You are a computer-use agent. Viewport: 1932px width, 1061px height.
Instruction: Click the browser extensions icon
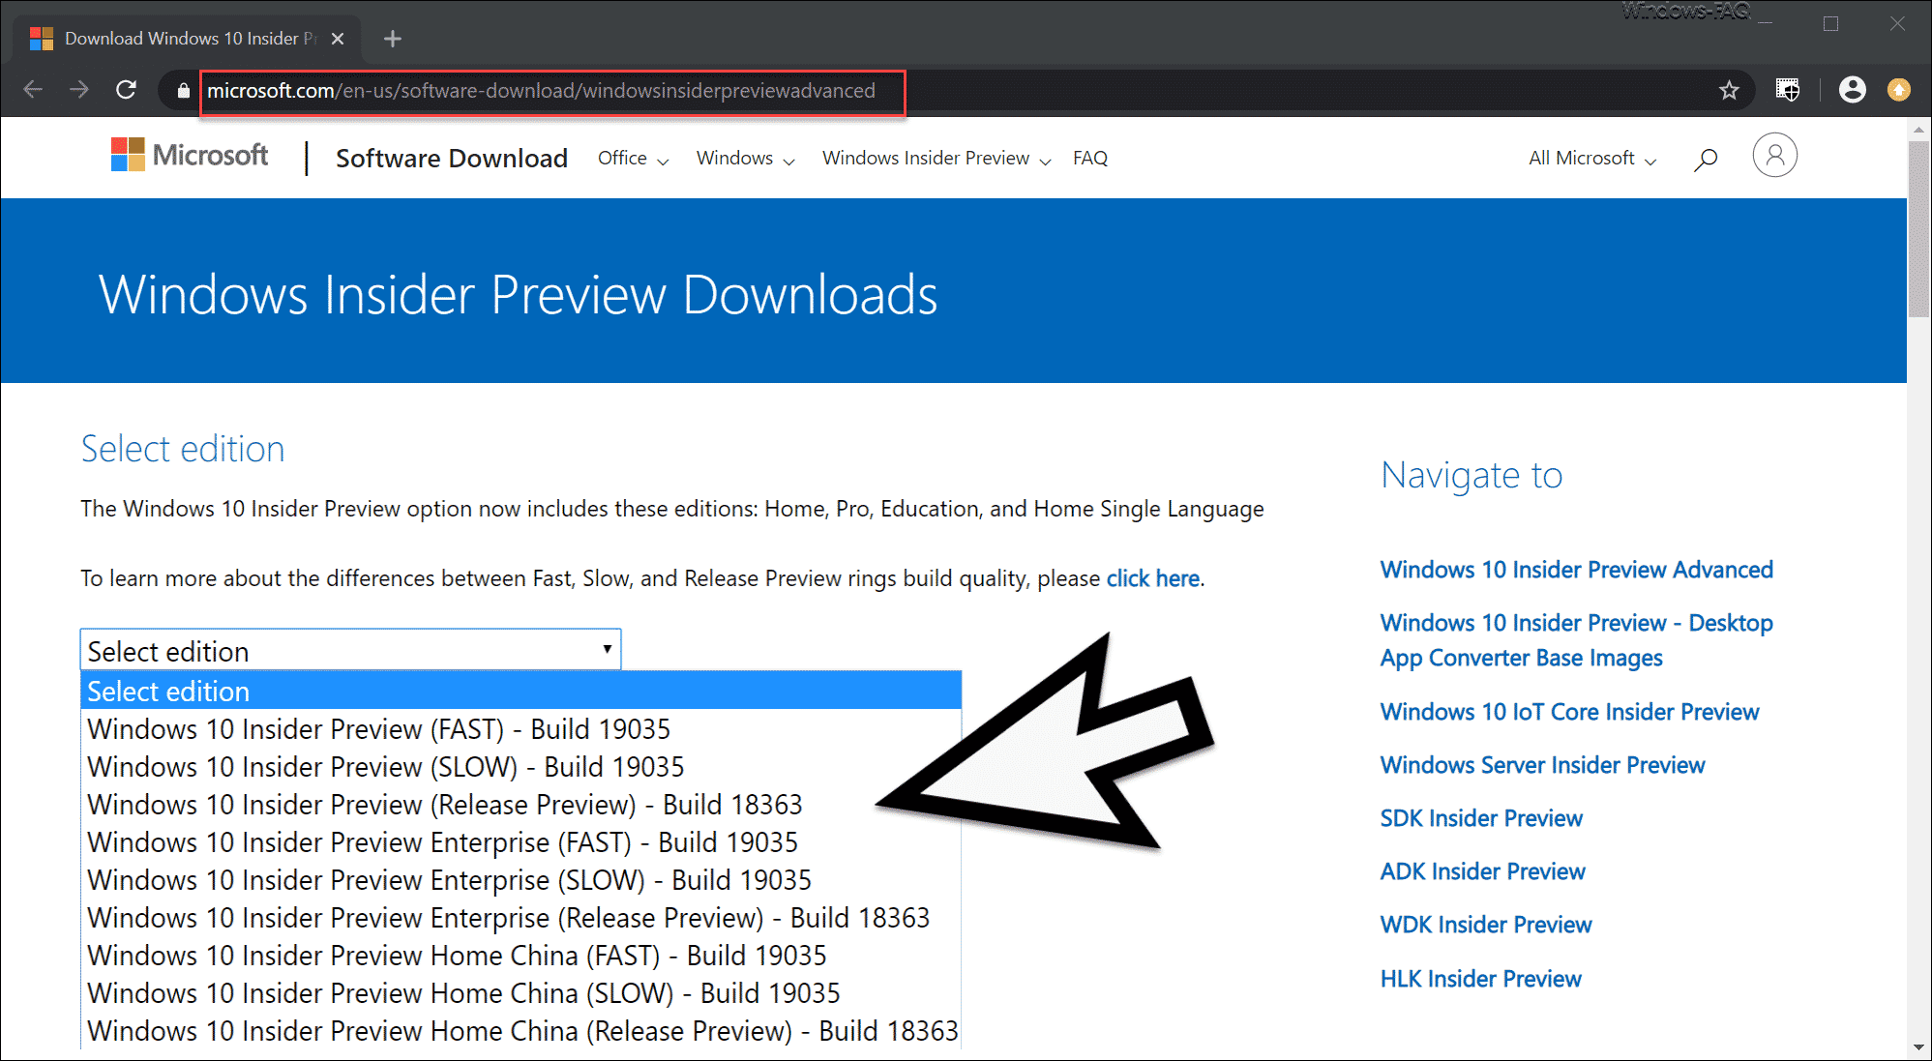[1786, 89]
